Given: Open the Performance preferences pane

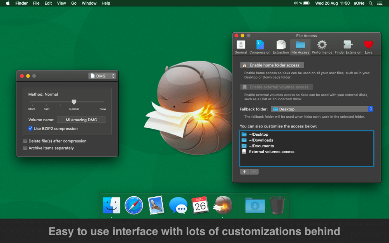Looking at the screenshot, I should coord(322,46).
